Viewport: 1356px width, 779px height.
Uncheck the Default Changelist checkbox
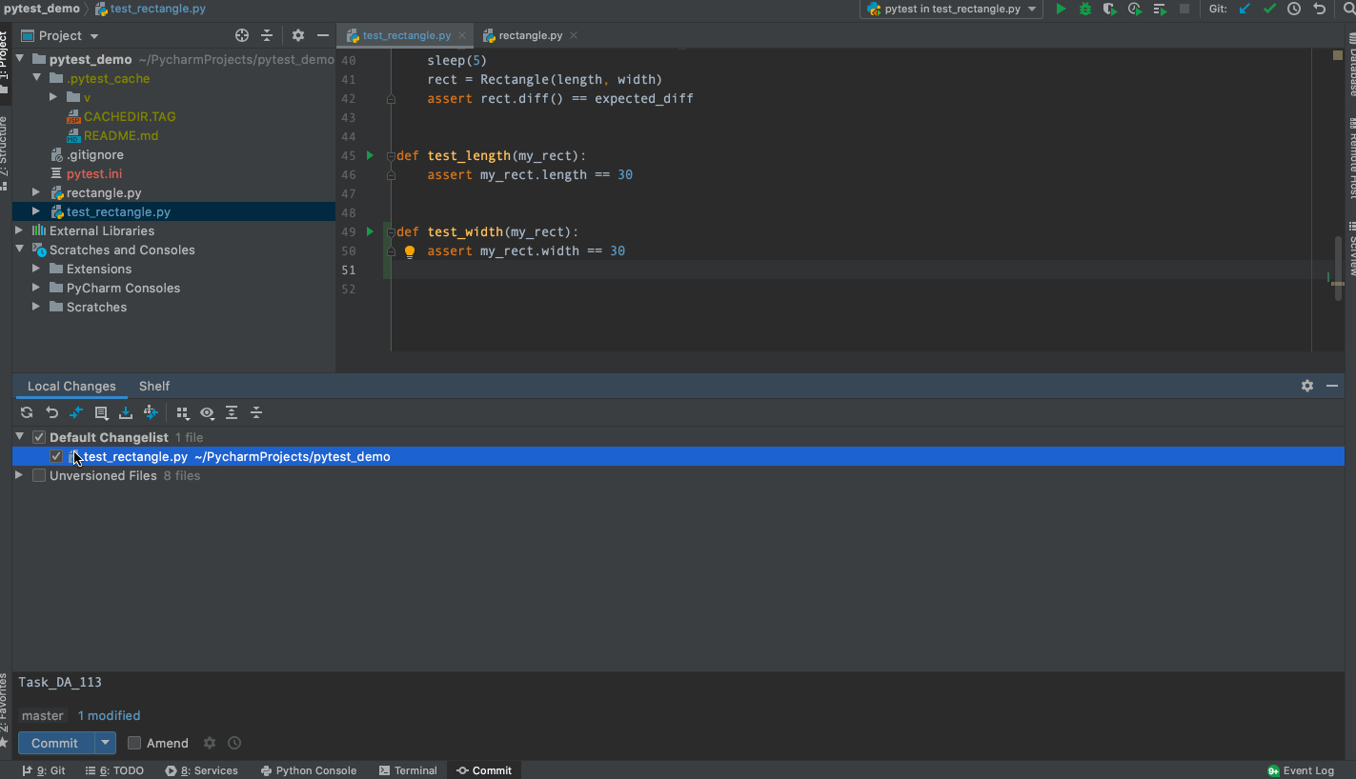pyautogui.click(x=39, y=437)
